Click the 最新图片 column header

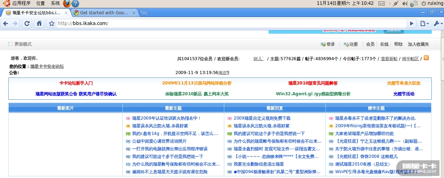point(66,108)
